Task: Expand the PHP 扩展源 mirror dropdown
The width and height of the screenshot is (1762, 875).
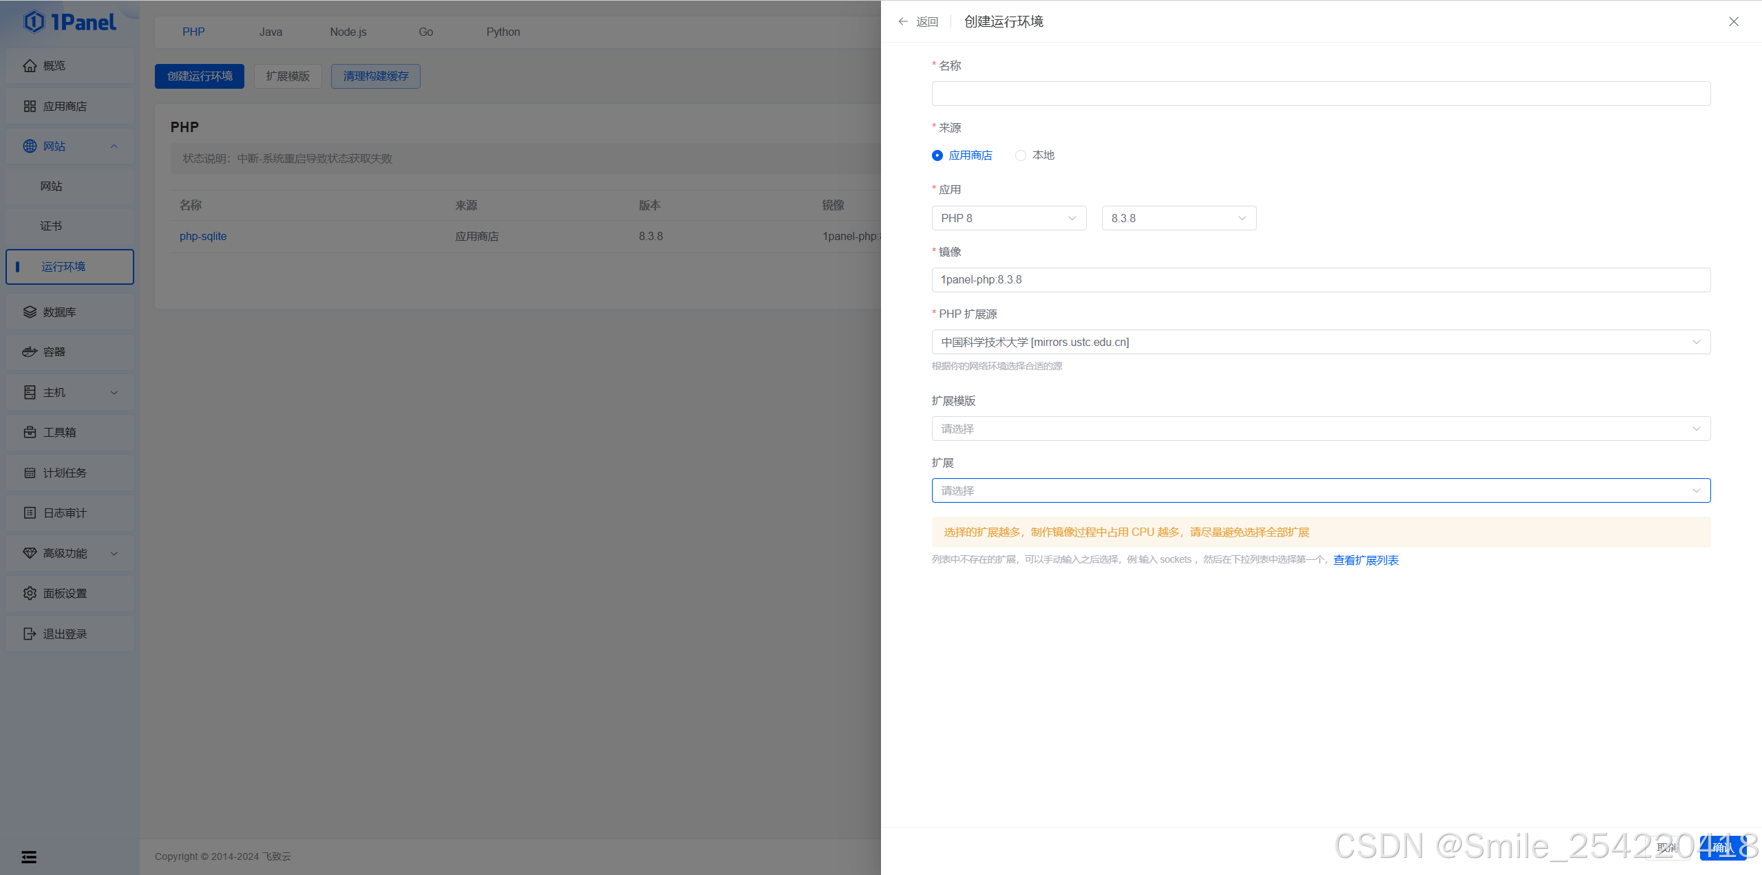Action: point(1320,342)
